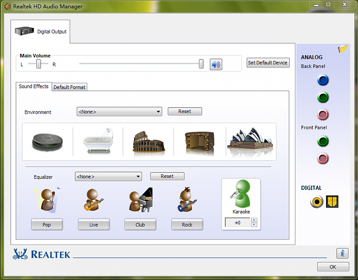The width and height of the screenshot is (358, 280).
Task: Minimize the Realtek HD Audio Manager window
Action: pos(316,5)
